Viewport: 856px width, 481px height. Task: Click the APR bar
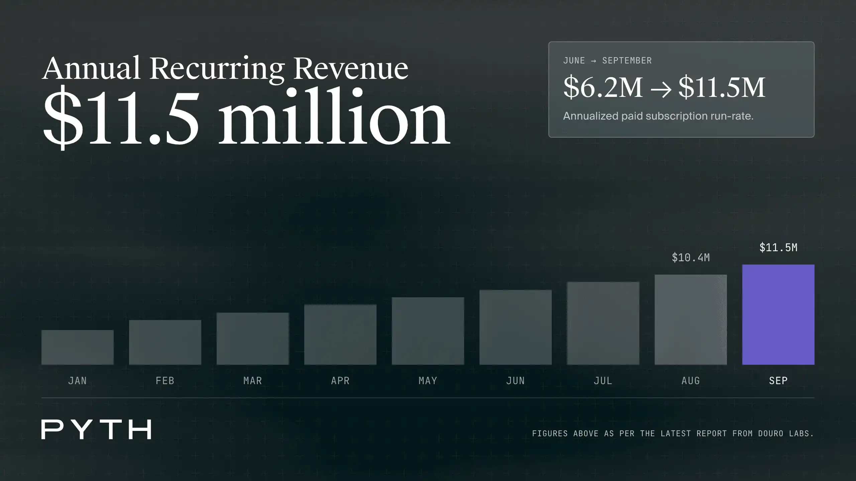click(x=340, y=335)
